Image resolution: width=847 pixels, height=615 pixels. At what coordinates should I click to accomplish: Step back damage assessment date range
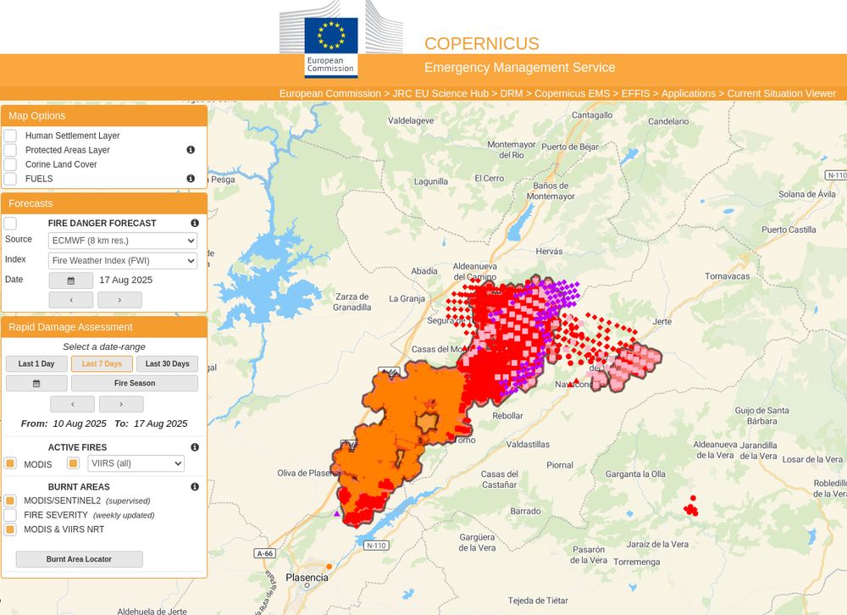point(72,404)
